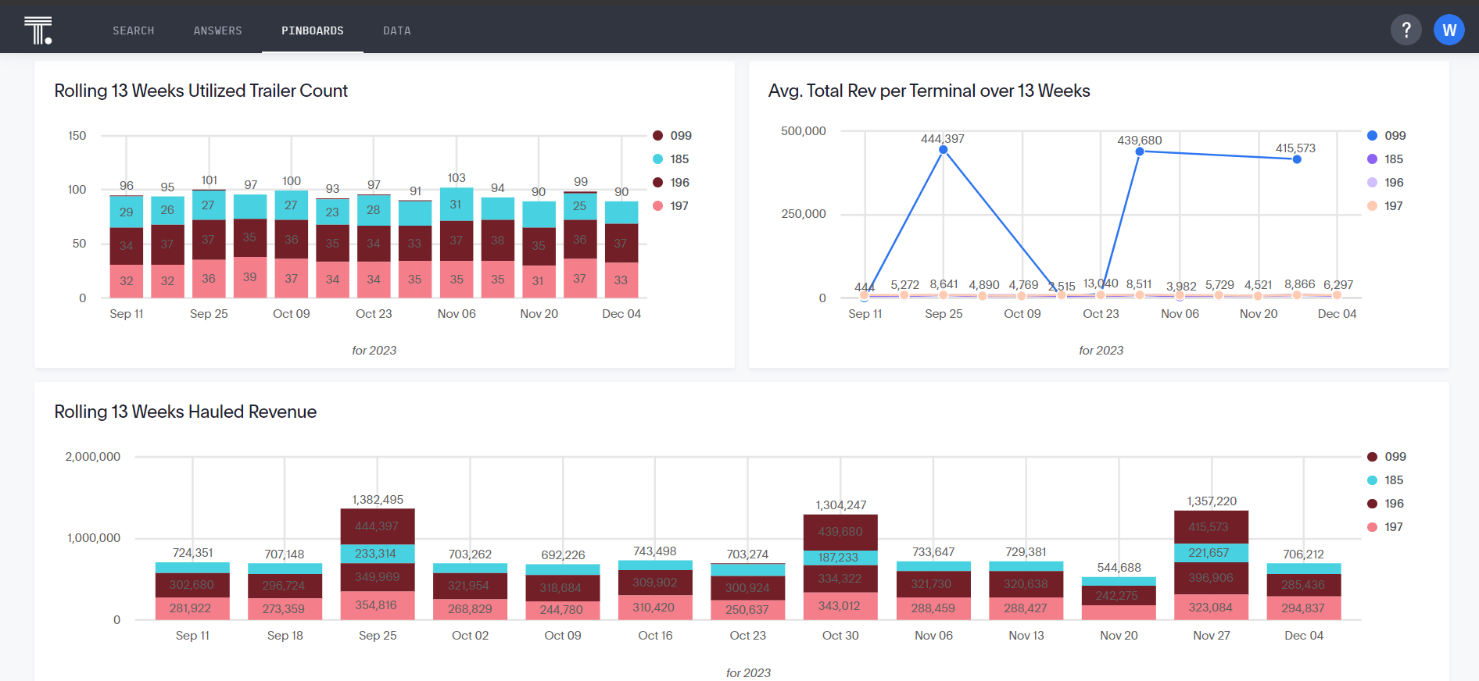
Task: Switch to the Search tab
Action: [x=134, y=30]
